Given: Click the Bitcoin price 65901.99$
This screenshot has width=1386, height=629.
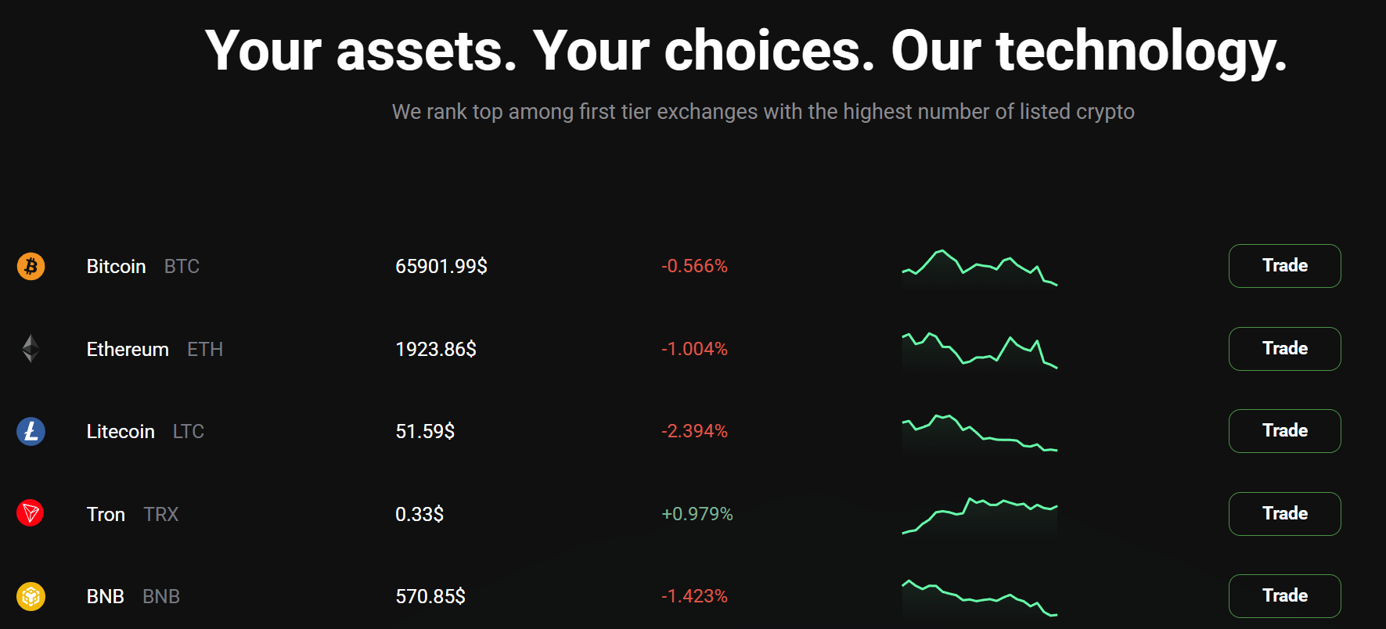Looking at the screenshot, I should (441, 267).
